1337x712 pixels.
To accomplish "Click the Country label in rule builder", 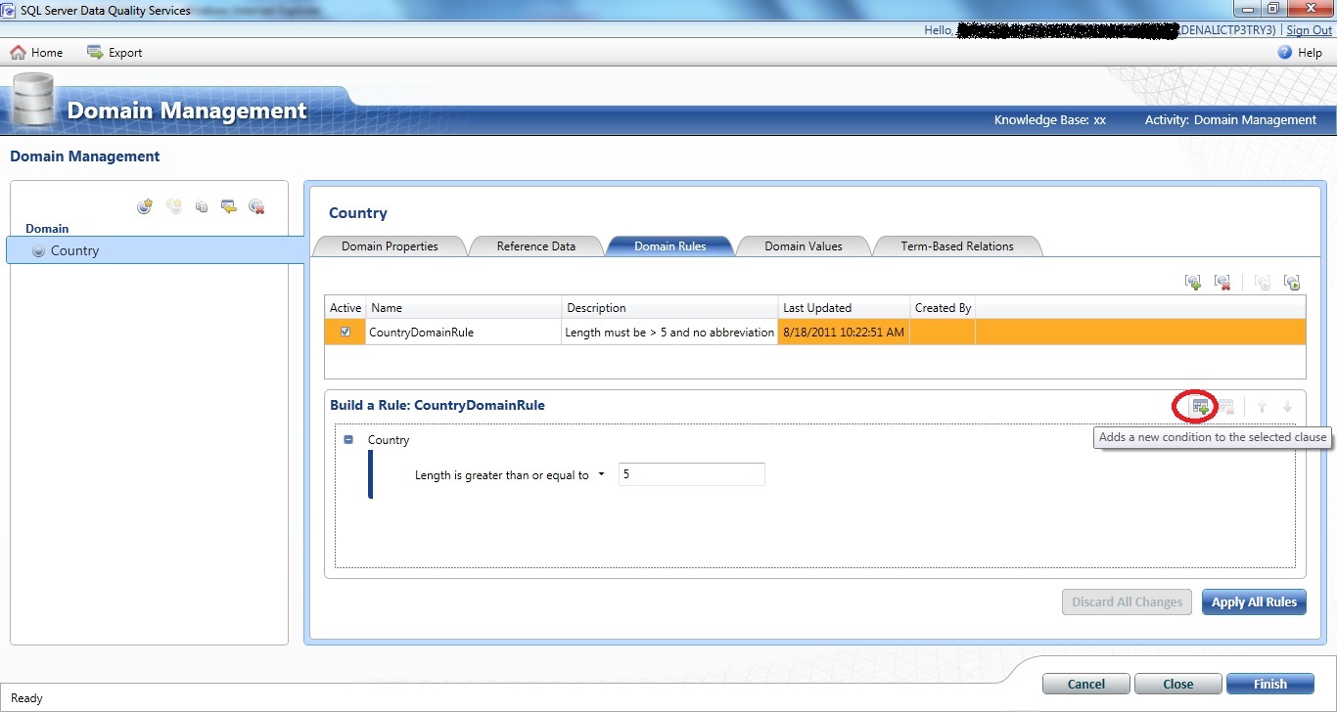I will click(389, 440).
